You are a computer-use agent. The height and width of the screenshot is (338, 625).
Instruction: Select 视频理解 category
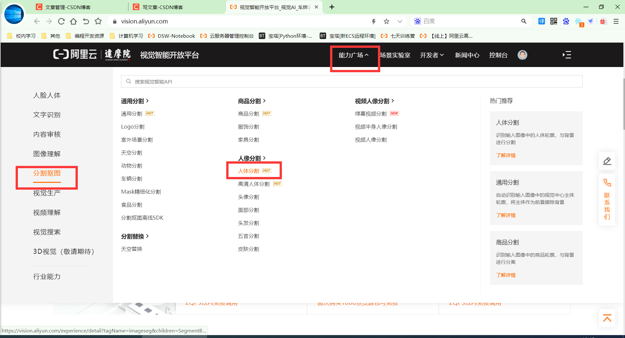click(x=47, y=212)
